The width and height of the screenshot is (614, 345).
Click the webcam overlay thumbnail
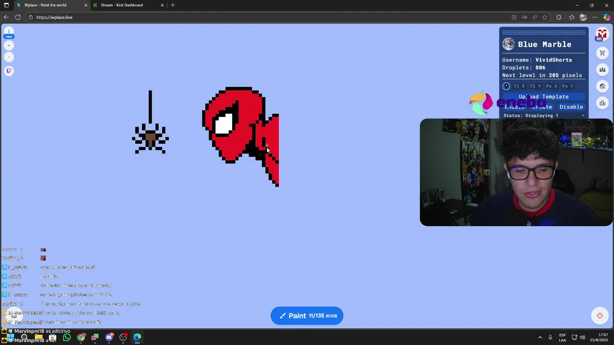pos(516,172)
